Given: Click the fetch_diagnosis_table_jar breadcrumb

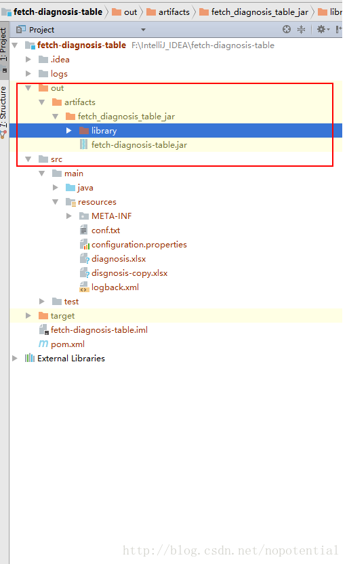Looking at the screenshot, I should (x=254, y=12).
